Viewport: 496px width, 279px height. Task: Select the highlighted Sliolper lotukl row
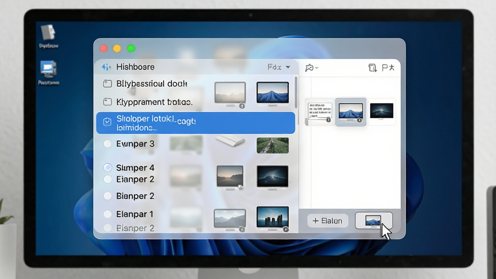click(x=196, y=123)
